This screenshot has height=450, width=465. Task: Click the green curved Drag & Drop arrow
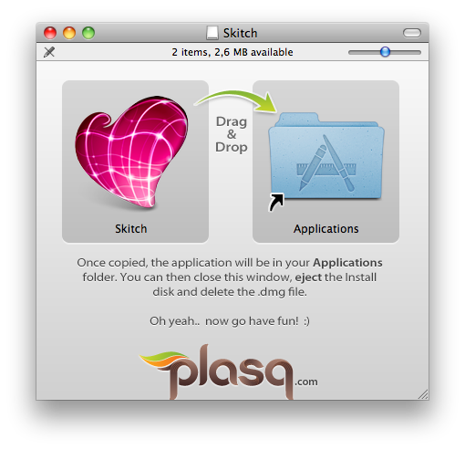tap(236, 100)
